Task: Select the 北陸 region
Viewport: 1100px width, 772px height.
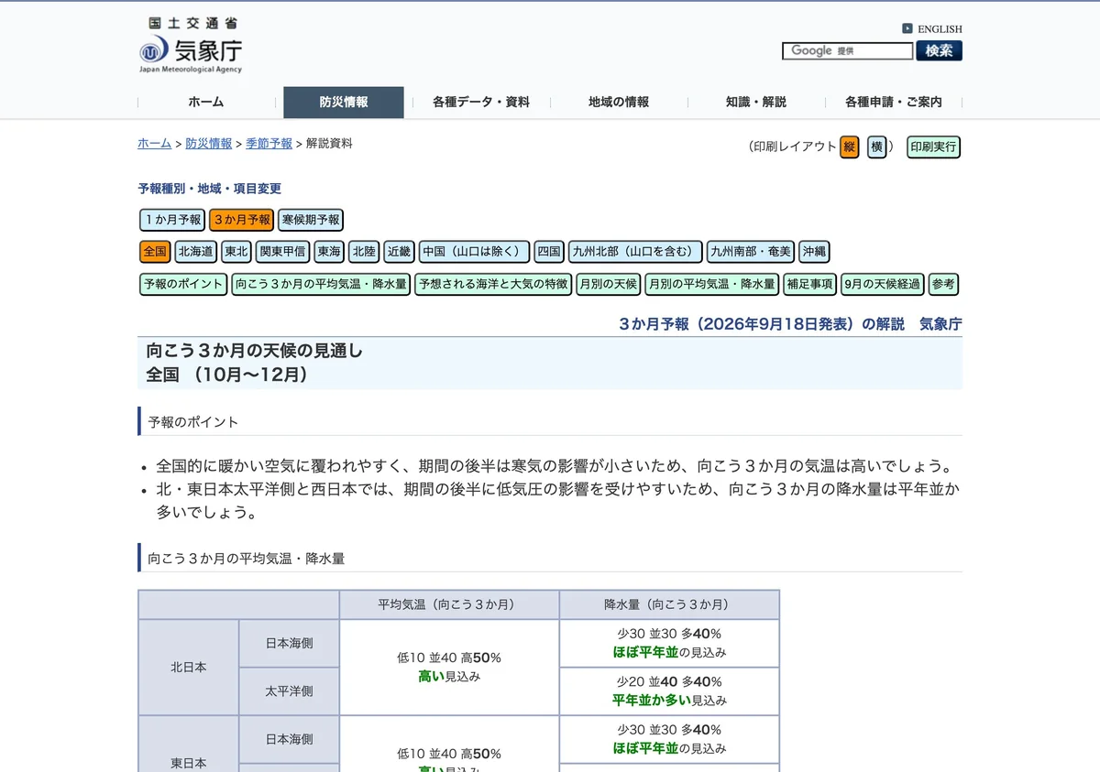Action: pyautogui.click(x=364, y=252)
